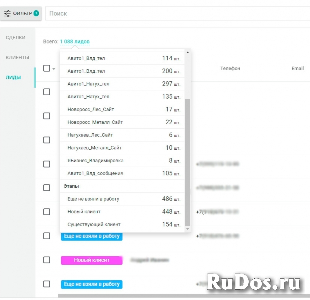Choose Существующий клиент stage with 154 шт.

click(x=94, y=224)
